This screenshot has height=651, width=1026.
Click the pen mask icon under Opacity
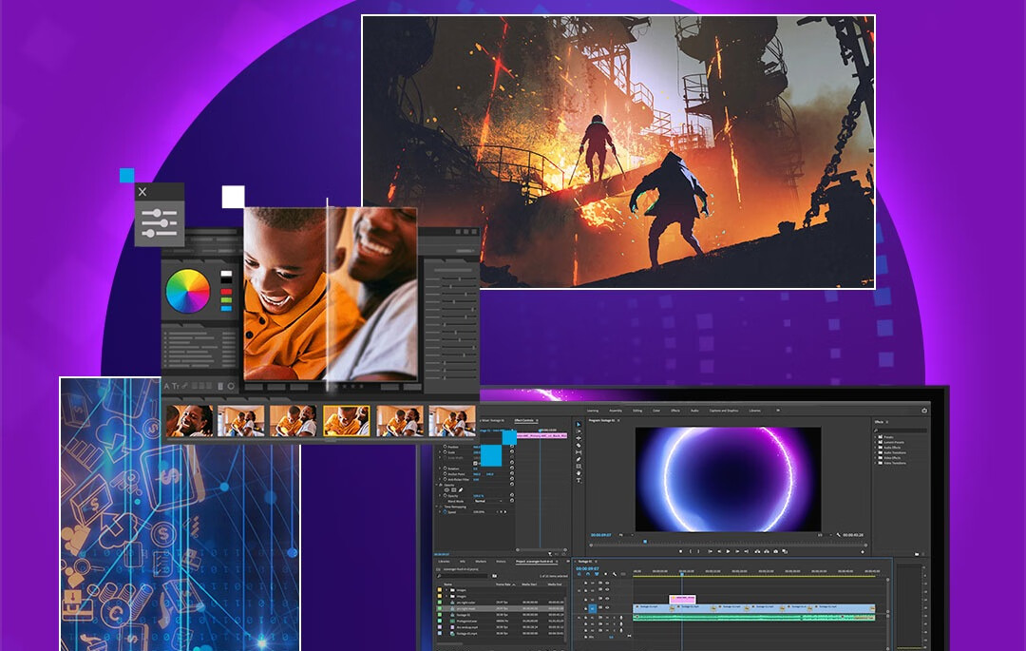pyautogui.click(x=461, y=490)
